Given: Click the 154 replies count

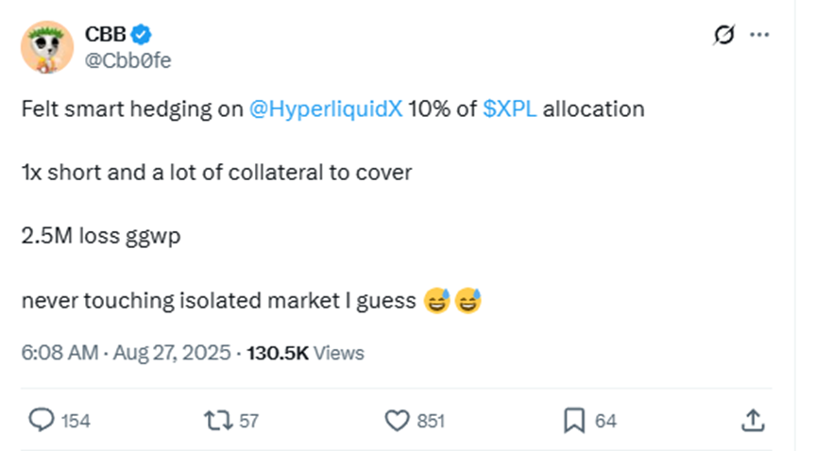Looking at the screenshot, I should [76, 421].
